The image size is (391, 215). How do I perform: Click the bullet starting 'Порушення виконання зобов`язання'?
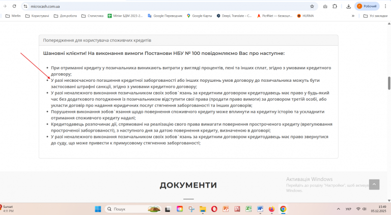pyautogui.click(x=187, y=115)
